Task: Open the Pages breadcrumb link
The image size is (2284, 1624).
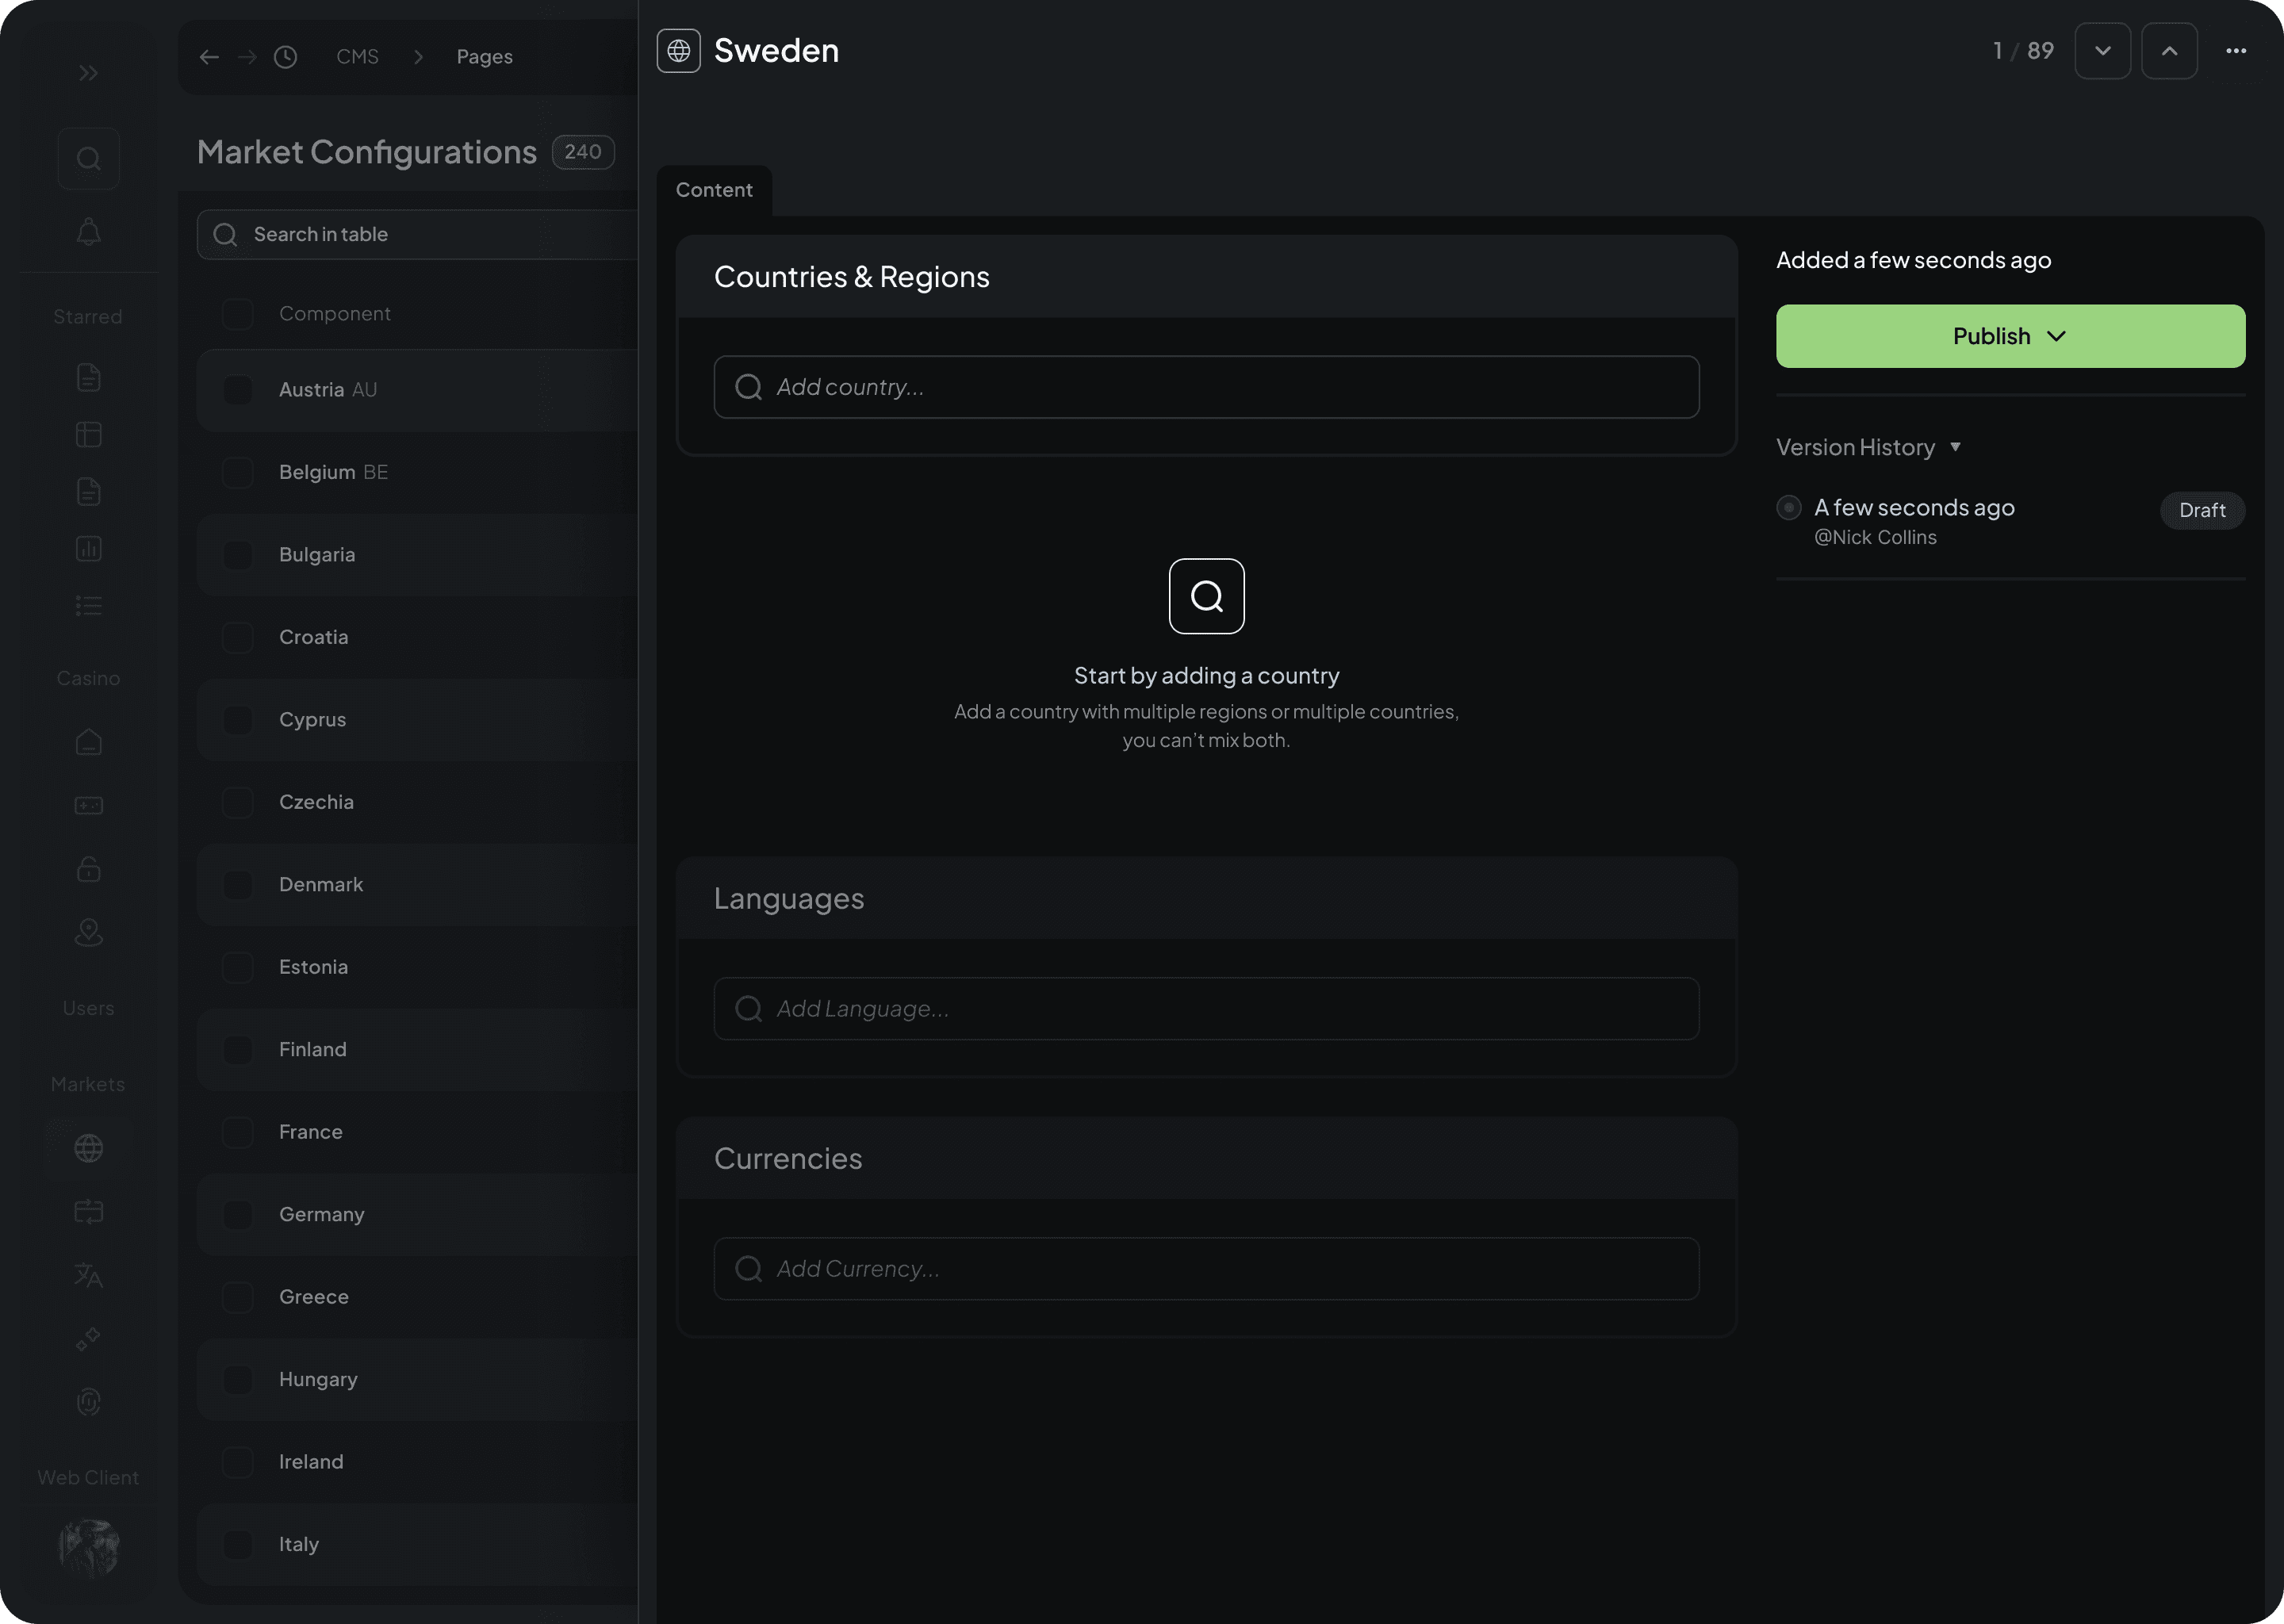Action: point(484,57)
